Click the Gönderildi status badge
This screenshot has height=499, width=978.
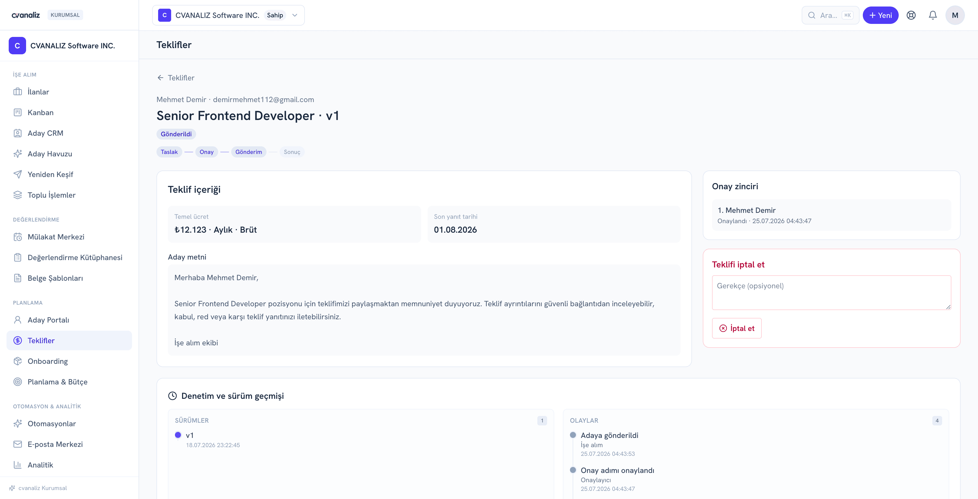point(176,134)
